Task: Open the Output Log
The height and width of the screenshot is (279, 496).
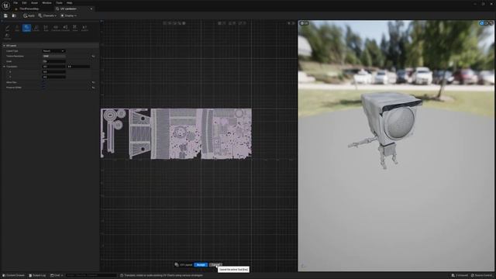Action: [x=37, y=276]
